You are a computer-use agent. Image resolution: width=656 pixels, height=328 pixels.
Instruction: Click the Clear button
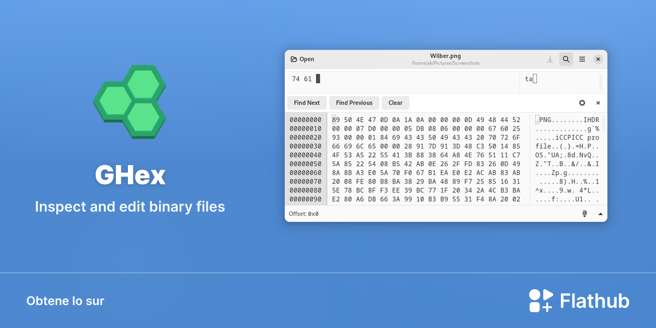pos(395,103)
